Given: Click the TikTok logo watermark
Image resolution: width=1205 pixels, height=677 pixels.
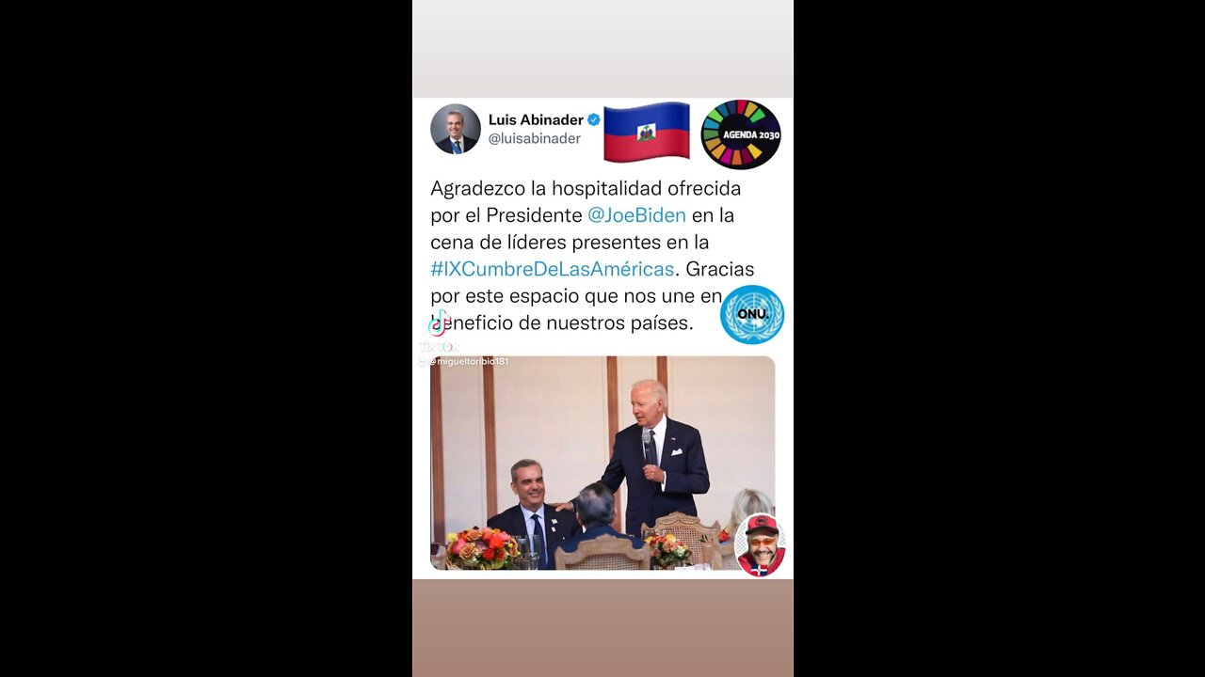Looking at the screenshot, I should tap(439, 323).
